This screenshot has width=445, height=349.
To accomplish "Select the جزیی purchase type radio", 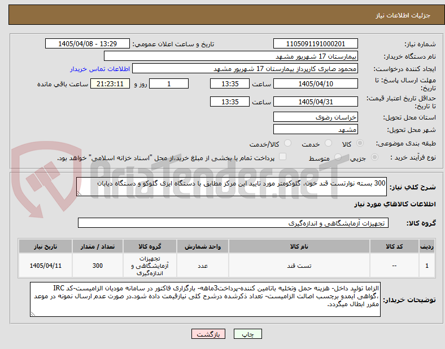I will click(374, 157).
